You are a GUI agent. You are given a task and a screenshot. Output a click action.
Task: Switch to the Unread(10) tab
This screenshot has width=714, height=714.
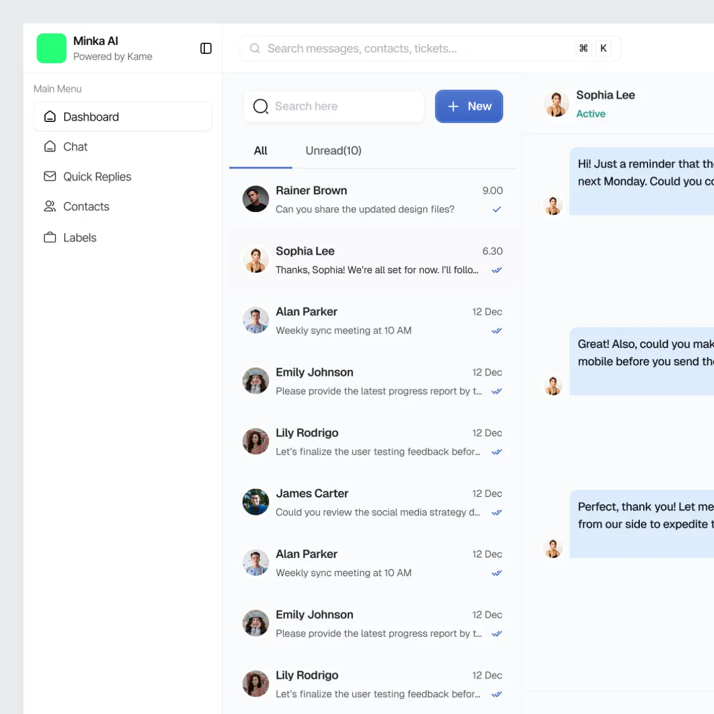(333, 151)
